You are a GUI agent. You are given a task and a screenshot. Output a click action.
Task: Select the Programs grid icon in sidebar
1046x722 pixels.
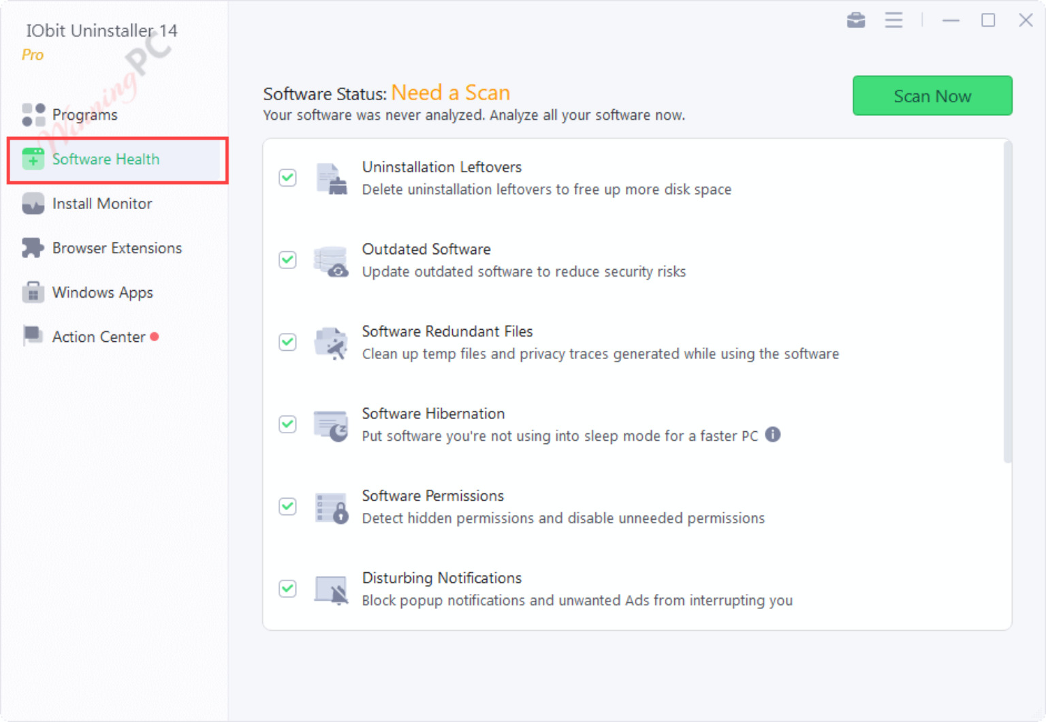33,114
